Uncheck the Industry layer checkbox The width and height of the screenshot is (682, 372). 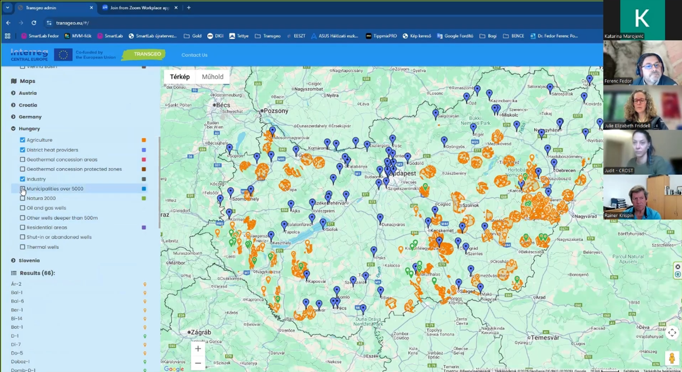[23, 179]
